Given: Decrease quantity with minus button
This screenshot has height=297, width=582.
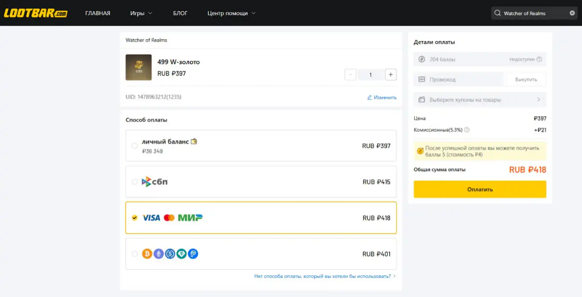Looking at the screenshot, I should click(x=350, y=75).
